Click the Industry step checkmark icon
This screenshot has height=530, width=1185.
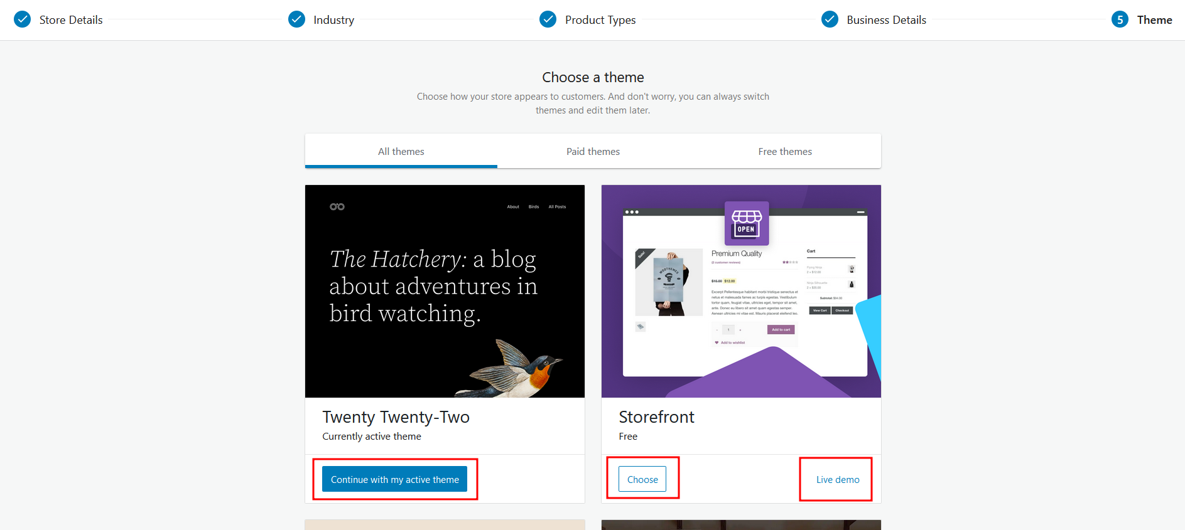[296, 19]
